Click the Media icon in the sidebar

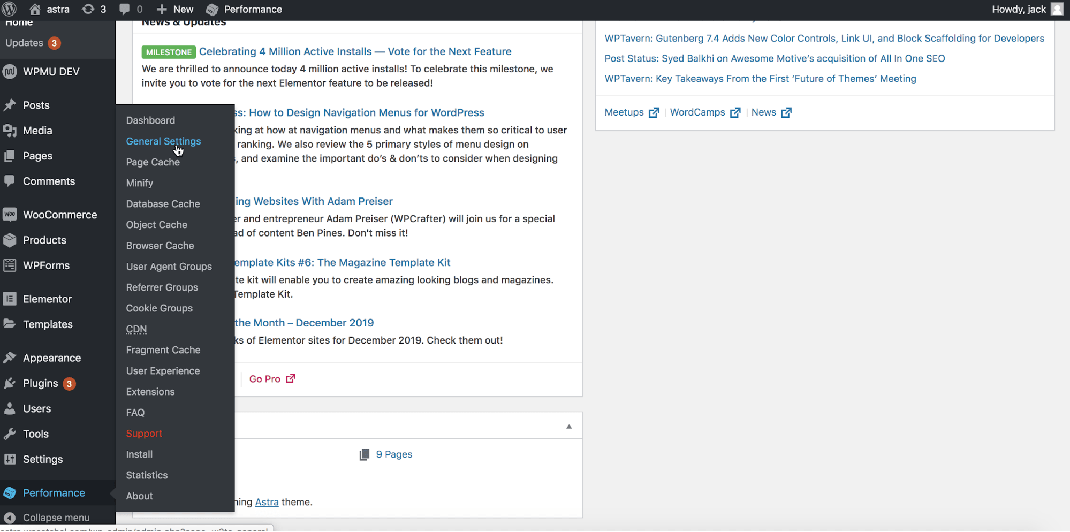tap(10, 131)
